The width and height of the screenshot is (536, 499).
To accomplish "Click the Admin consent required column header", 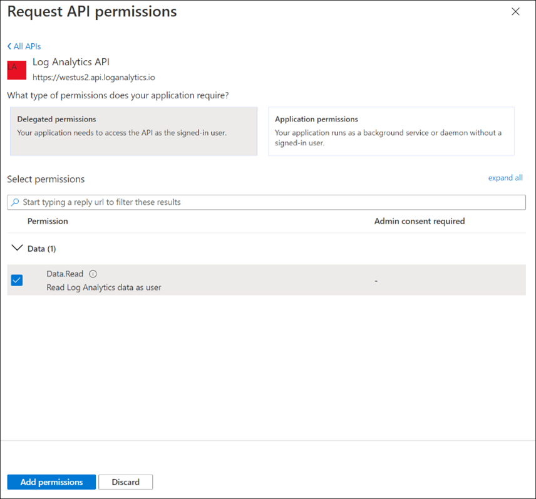I will point(419,221).
